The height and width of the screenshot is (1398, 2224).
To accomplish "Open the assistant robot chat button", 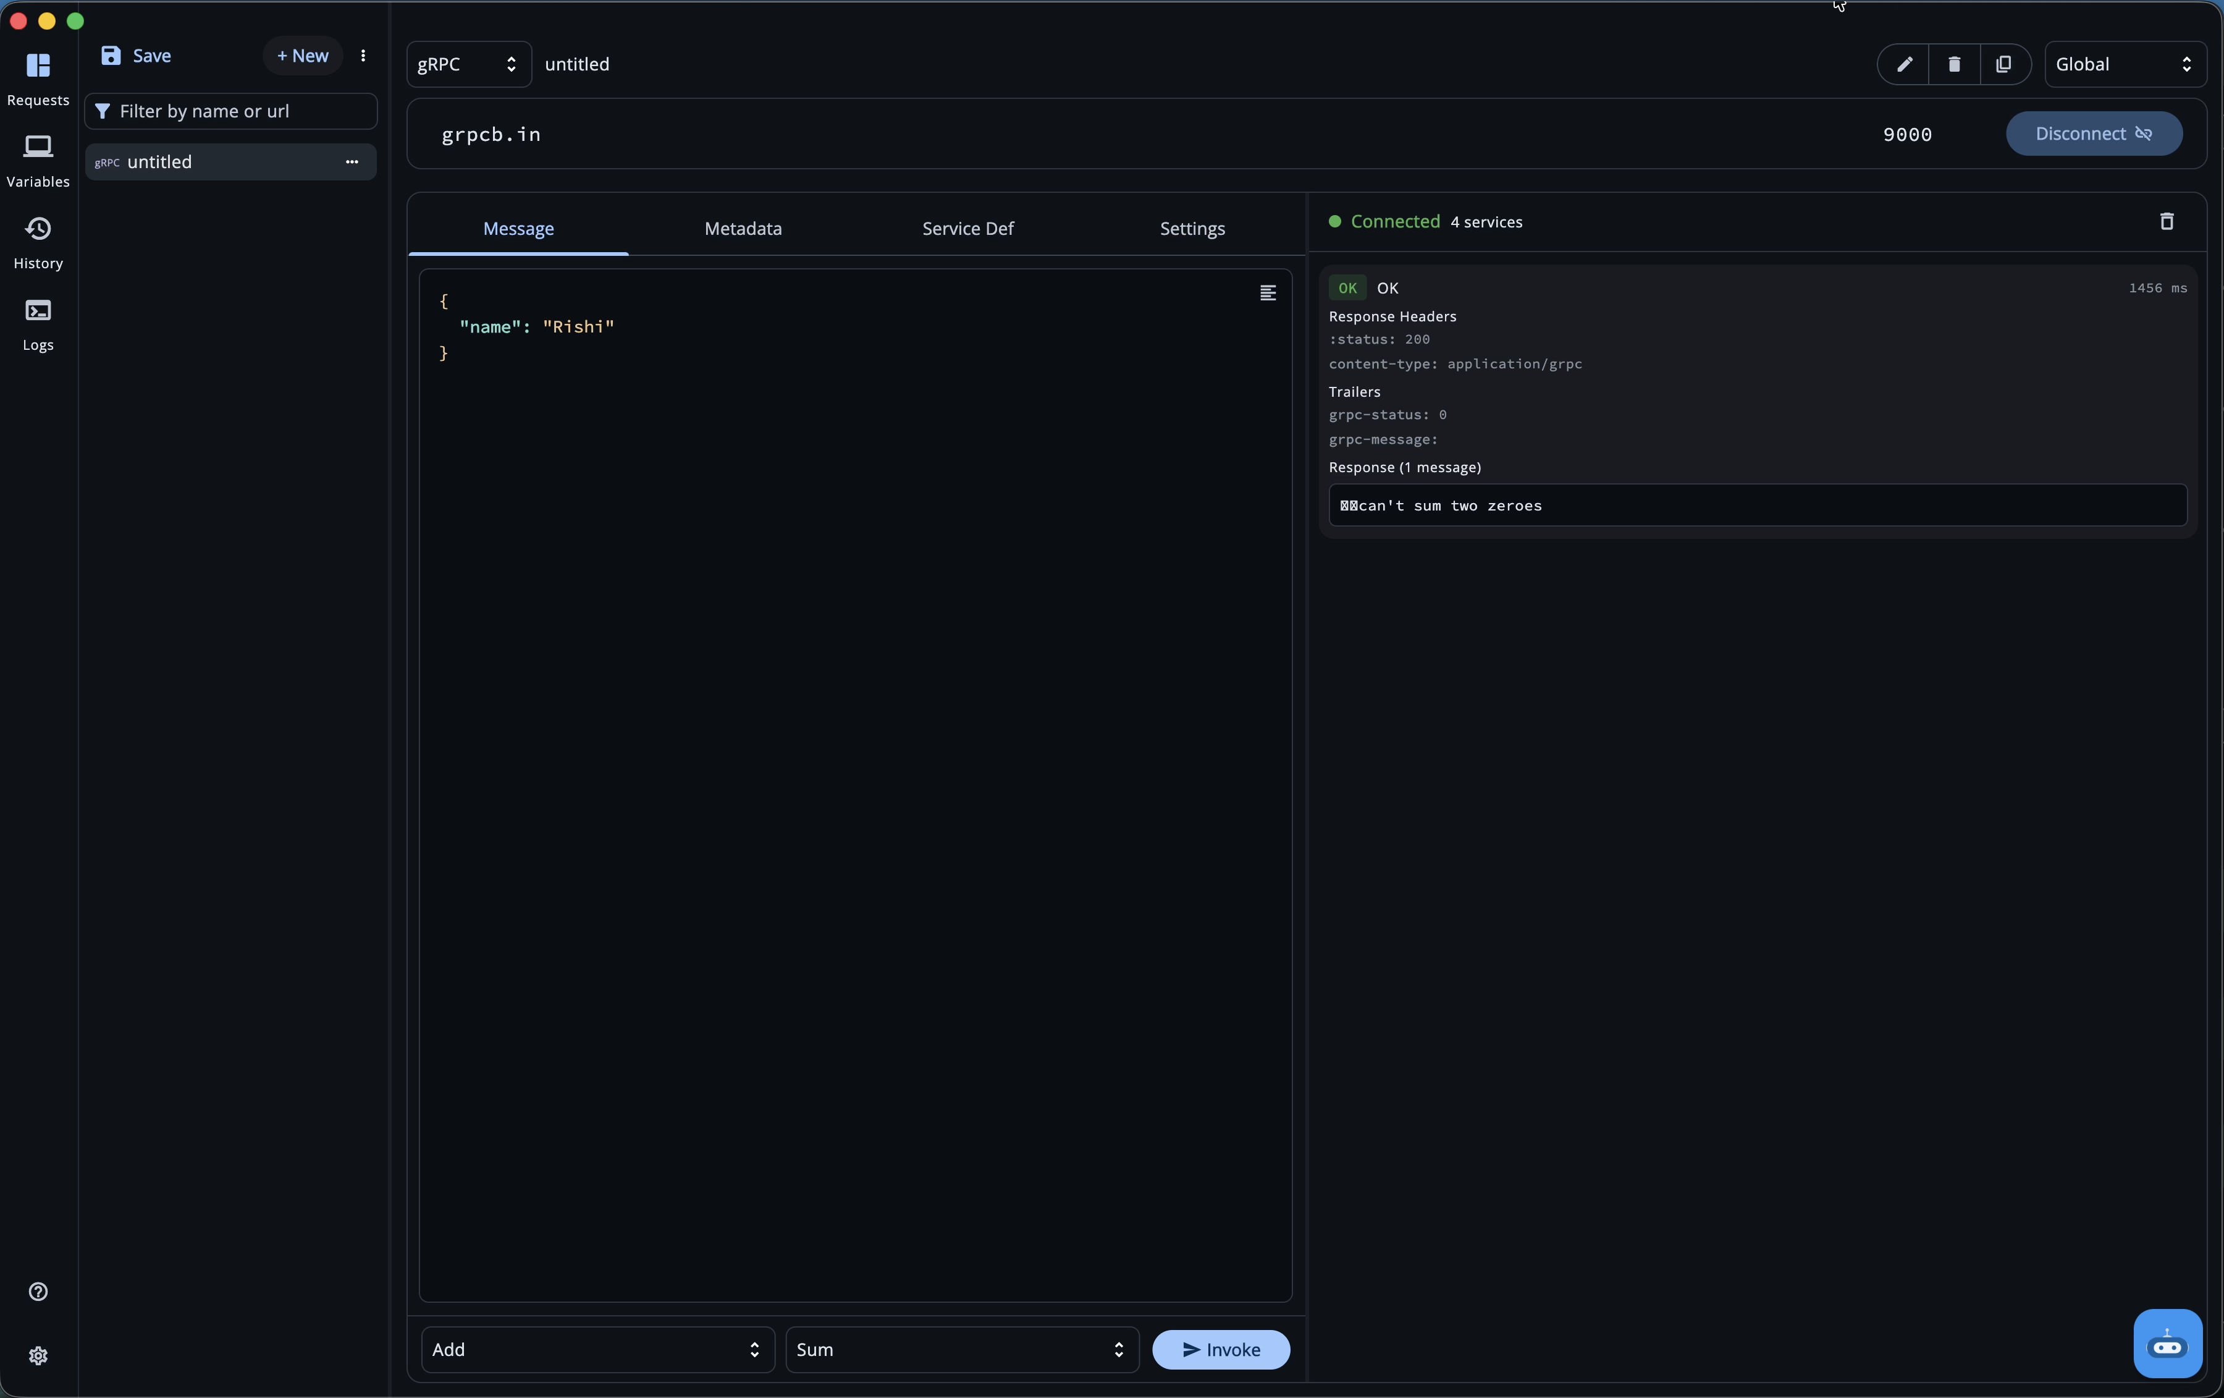I will coord(2167,1344).
